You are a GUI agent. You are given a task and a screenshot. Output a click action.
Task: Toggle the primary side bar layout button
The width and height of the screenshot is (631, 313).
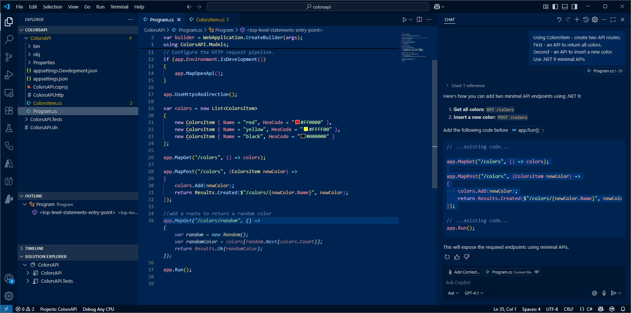(x=555, y=7)
